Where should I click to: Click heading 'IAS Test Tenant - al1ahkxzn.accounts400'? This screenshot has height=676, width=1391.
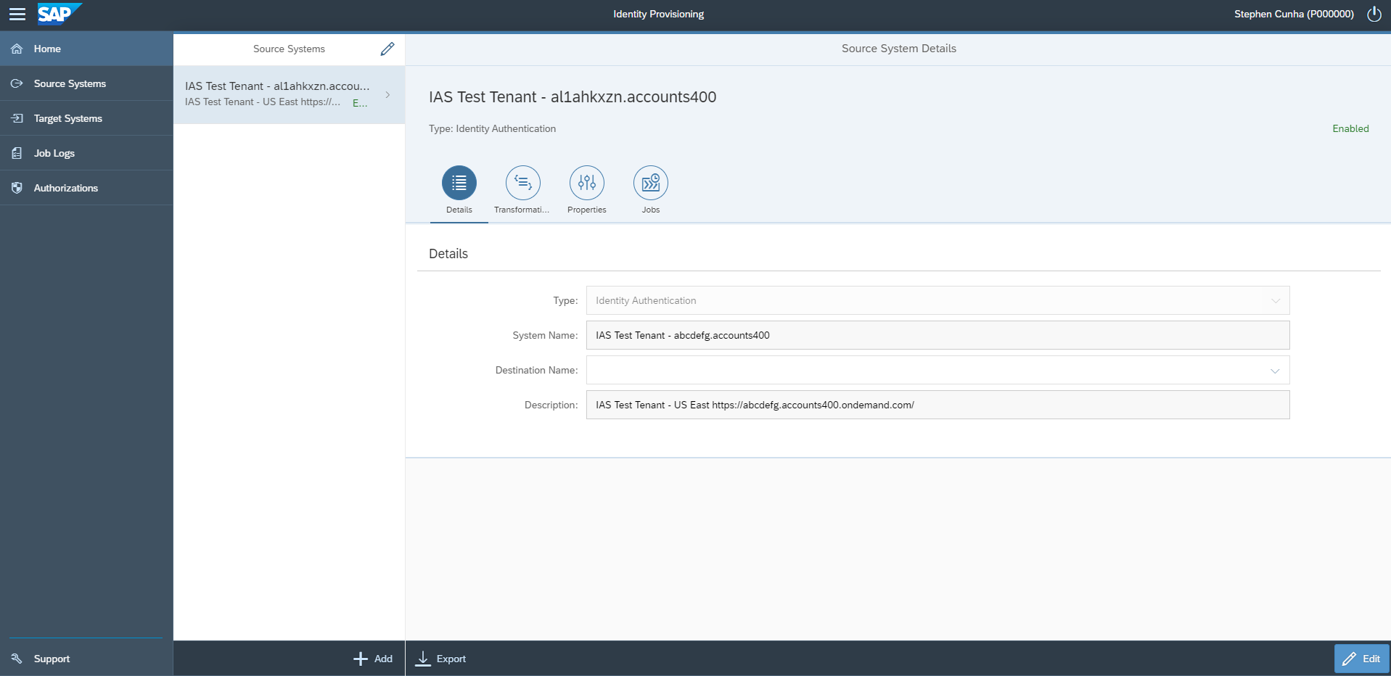pyautogui.click(x=573, y=97)
